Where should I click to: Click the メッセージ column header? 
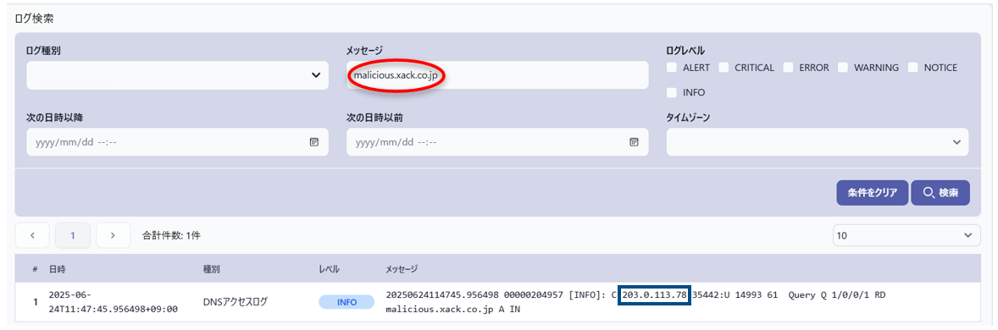pos(402,269)
